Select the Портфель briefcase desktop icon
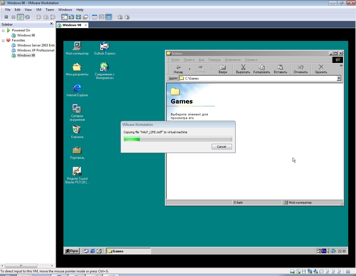The width and height of the screenshot is (356, 276). coord(77,153)
